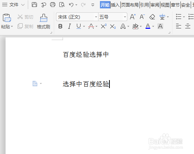Switch to the 开始 tab
Viewport: 194px width, 154px height.
[105, 5]
